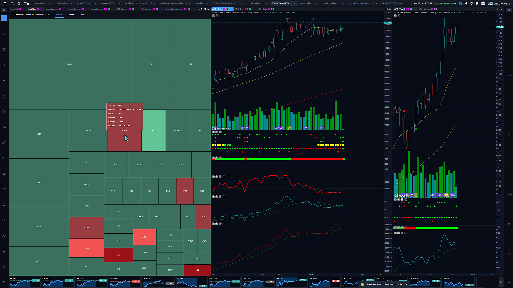Add an indicator pane on the APO Daily chart header
The image size is (513, 288).
coord(217,16)
